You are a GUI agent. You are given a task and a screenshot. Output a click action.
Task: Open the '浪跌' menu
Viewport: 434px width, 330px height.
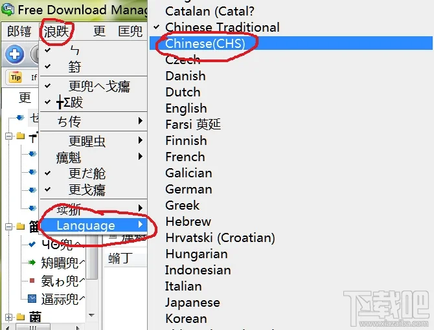point(56,31)
